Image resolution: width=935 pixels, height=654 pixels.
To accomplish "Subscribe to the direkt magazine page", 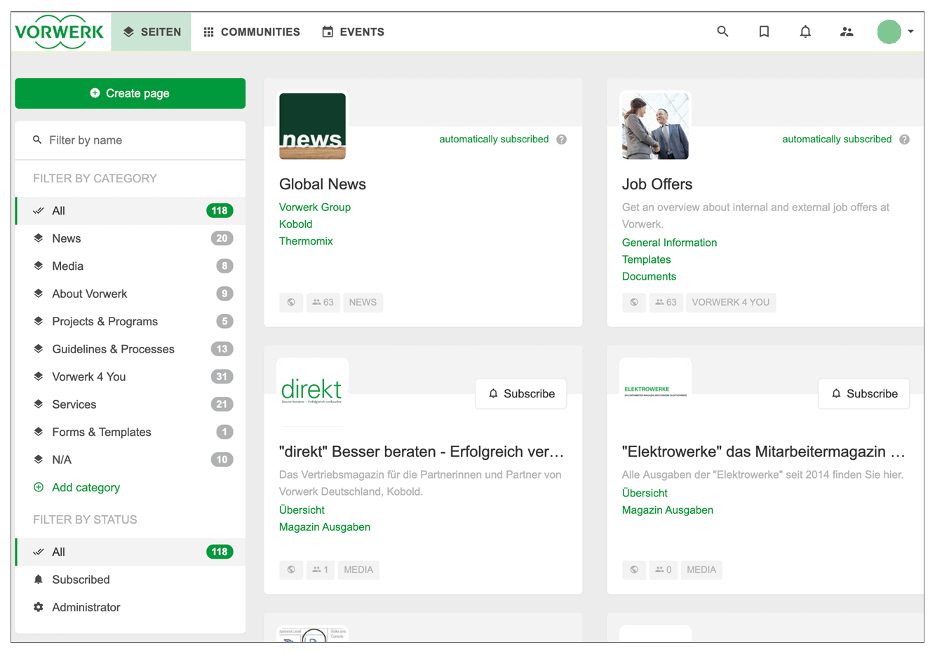I will [x=520, y=394].
